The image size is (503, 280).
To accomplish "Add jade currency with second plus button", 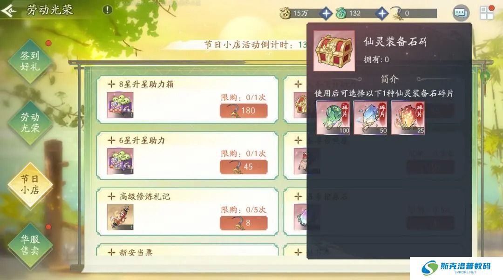I will [382, 13].
